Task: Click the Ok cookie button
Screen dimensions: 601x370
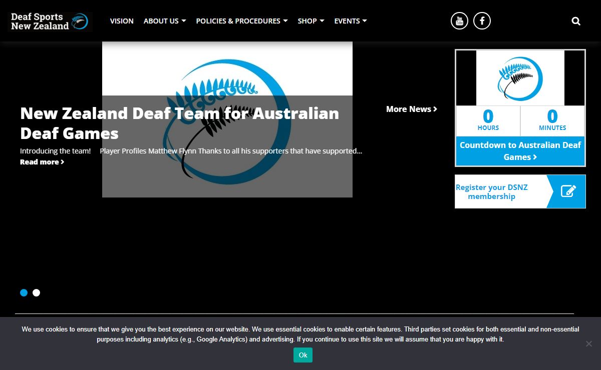Action: pyautogui.click(x=303, y=355)
